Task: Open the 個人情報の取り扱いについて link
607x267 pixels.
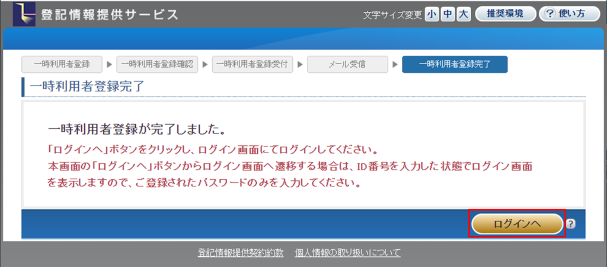Action: pos(347,253)
